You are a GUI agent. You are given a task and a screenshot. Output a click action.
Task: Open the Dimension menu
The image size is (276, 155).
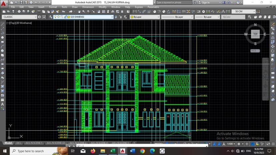coord(88,7)
